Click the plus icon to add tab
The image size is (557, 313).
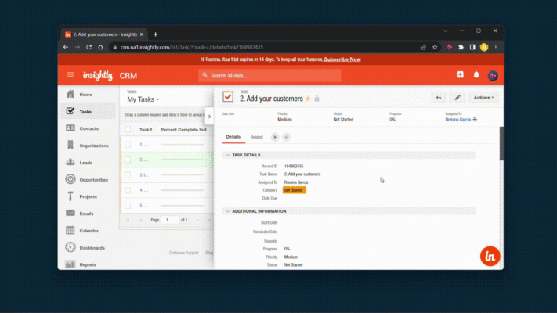(x=286, y=137)
